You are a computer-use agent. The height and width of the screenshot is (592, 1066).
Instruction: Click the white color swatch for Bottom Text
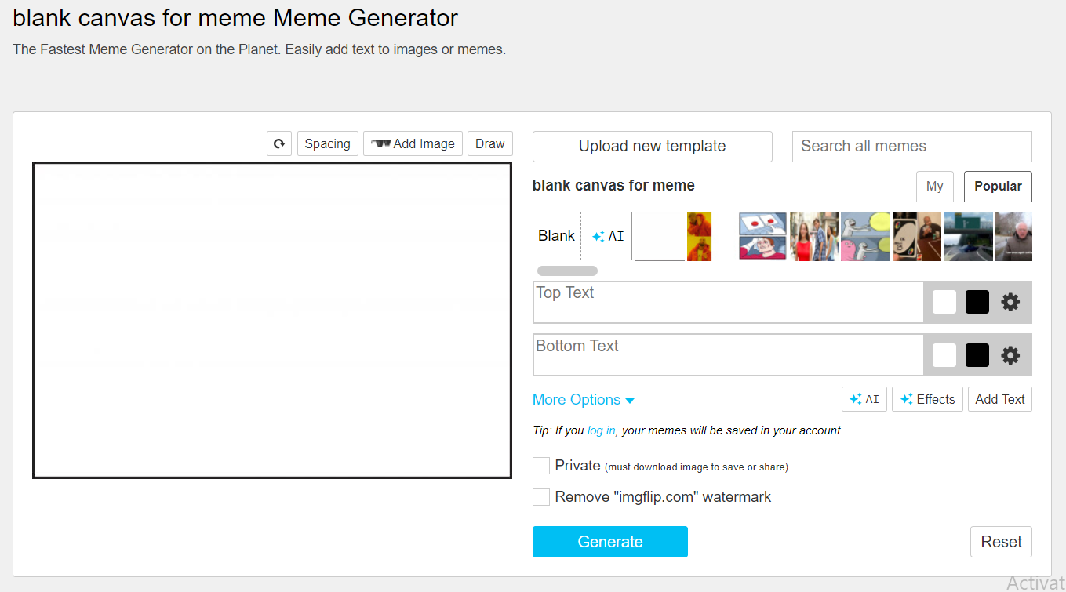[x=944, y=354]
